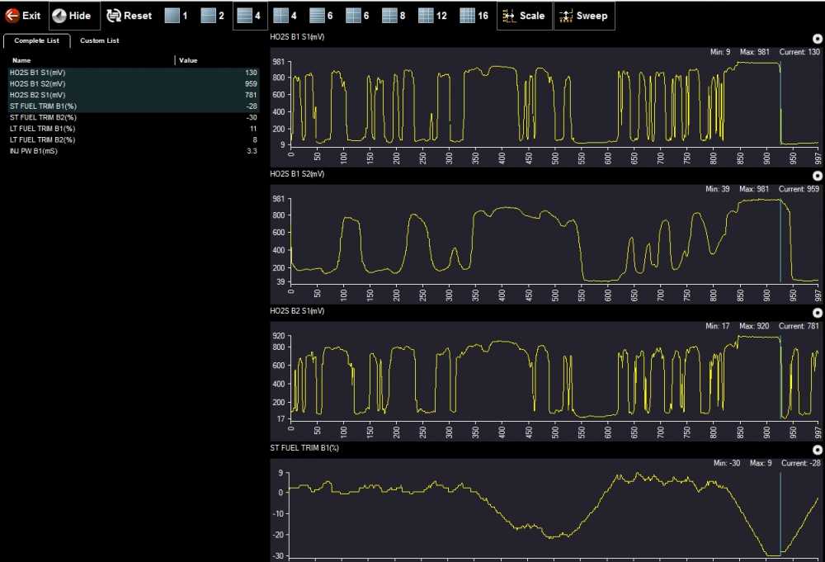Switch to 16-graph layout

[474, 16]
